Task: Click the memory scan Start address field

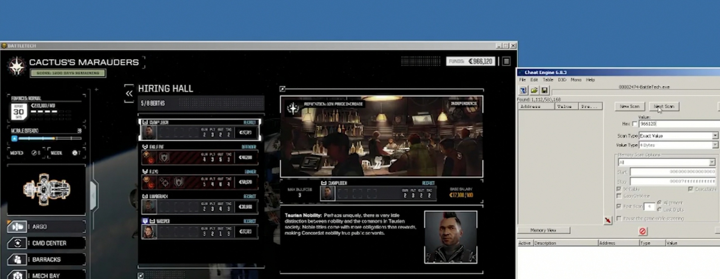Action: tap(673, 172)
